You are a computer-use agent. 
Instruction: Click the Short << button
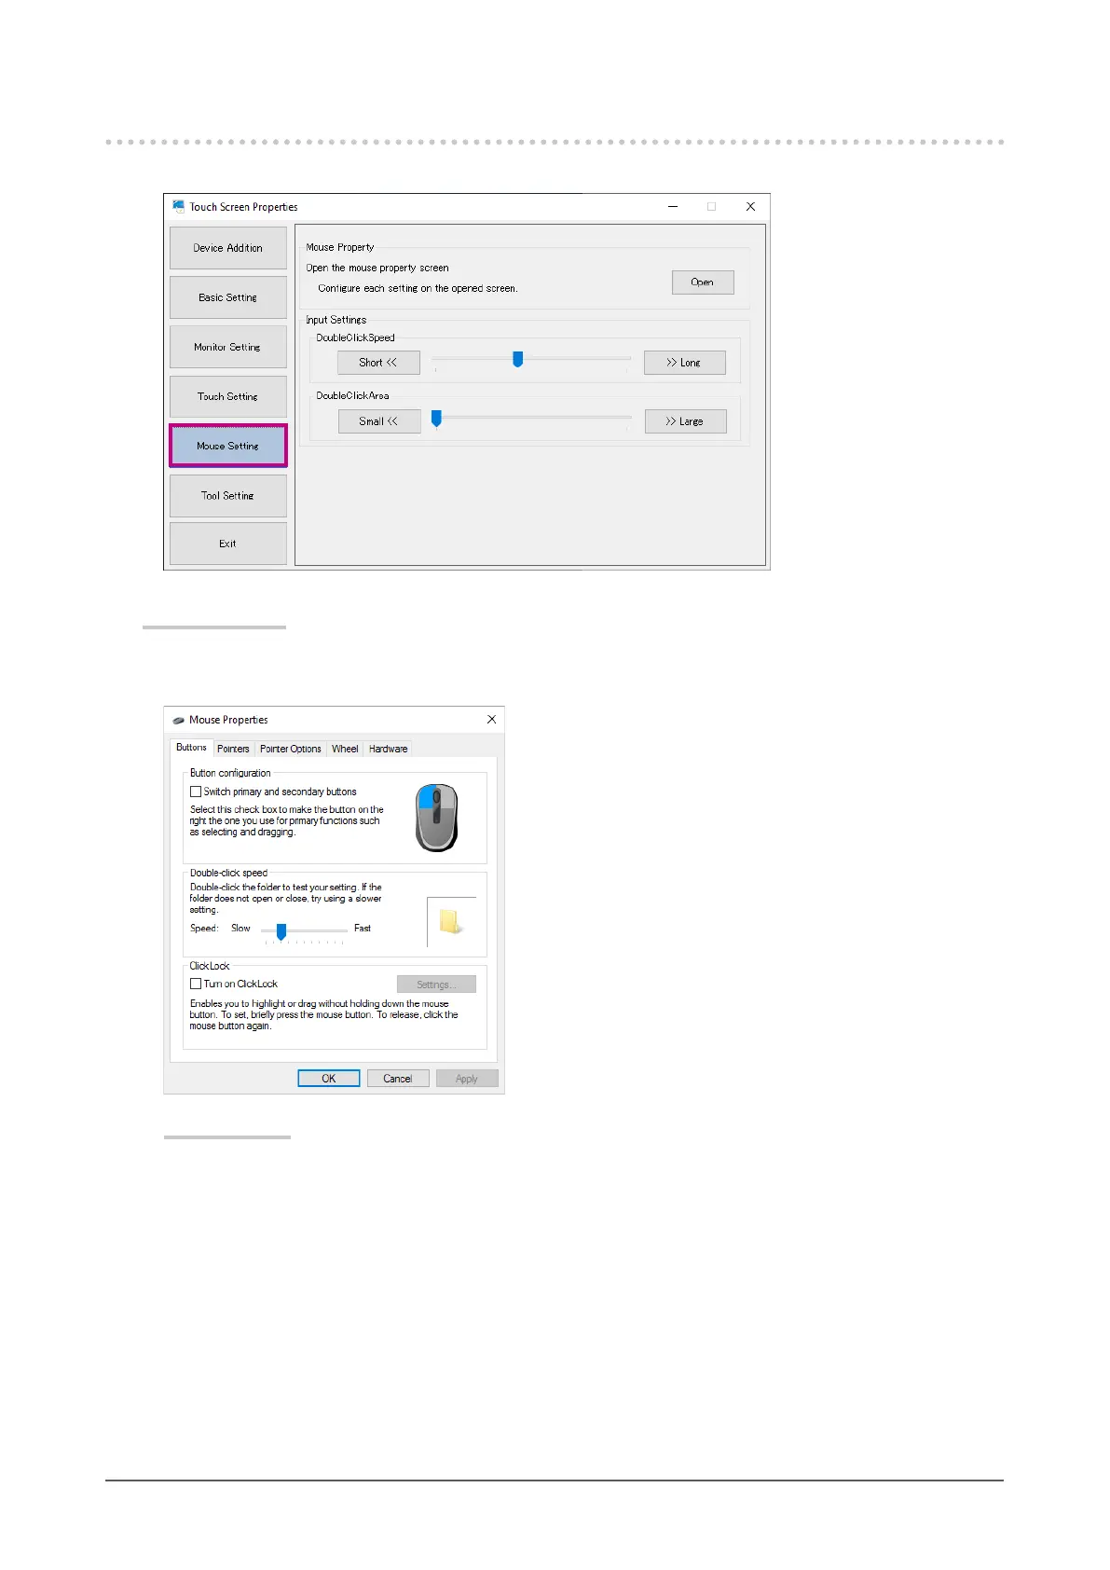point(378,363)
